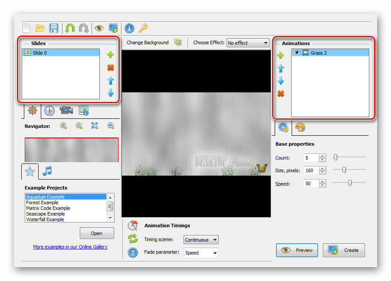This screenshot has width=391, height=281.
Task: Click the Change Background label
Action: coord(148,42)
